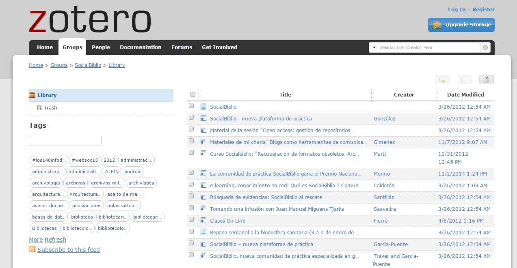This screenshot has width=517, height=268.
Task: Click item icon for García-Puente entry
Action: [x=203, y=244]
